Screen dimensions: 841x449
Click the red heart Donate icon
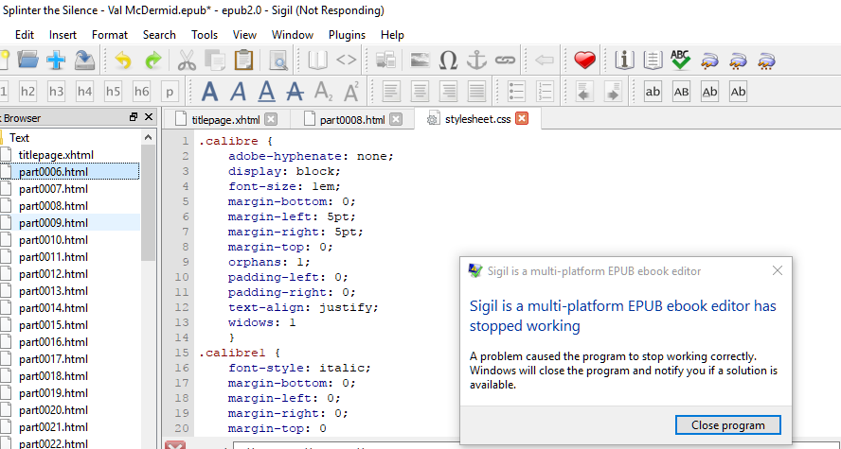click(x=584, y=60)
